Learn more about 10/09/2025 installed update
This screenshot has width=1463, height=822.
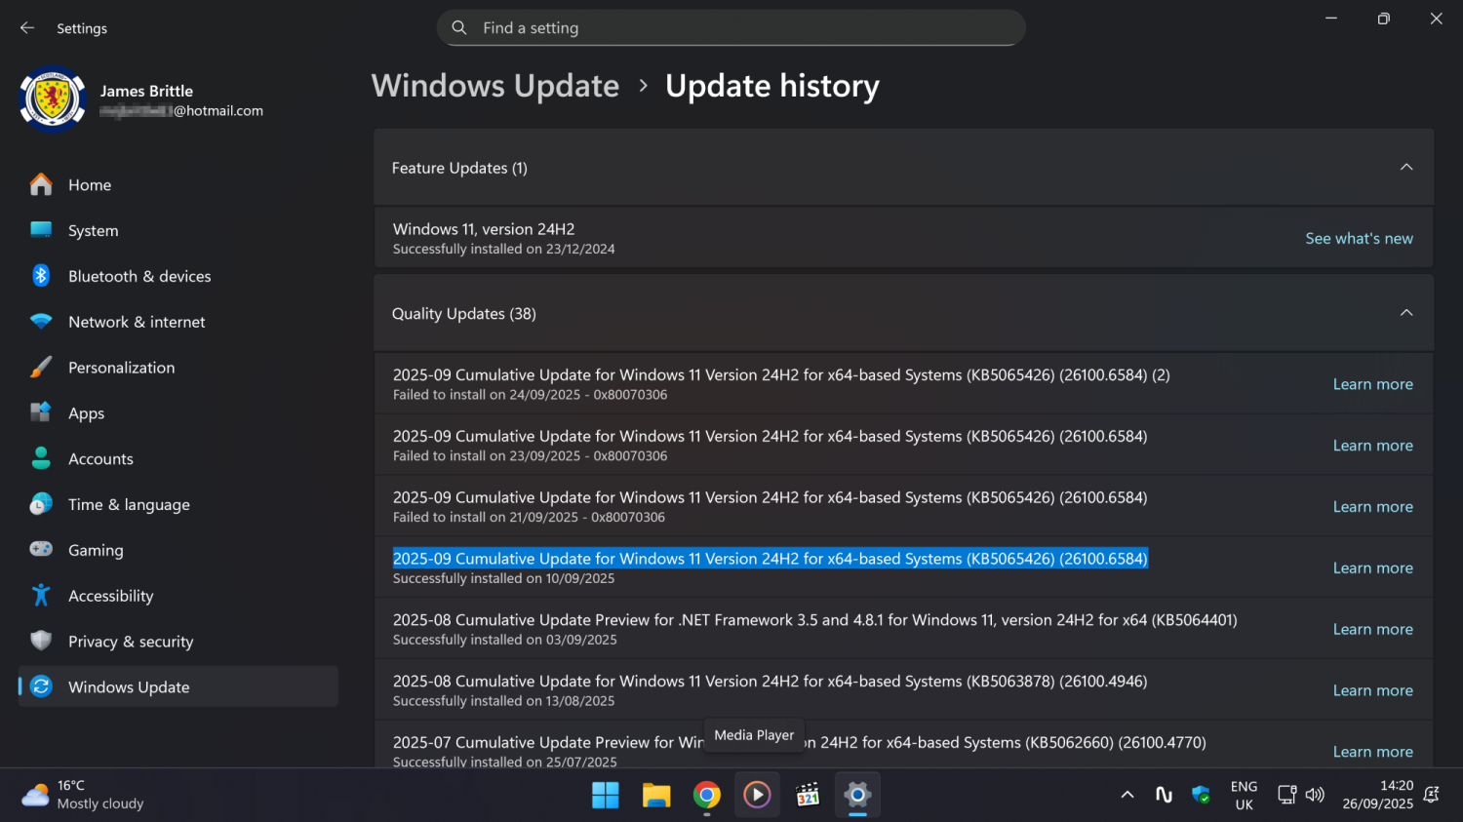click(1372, 568)
